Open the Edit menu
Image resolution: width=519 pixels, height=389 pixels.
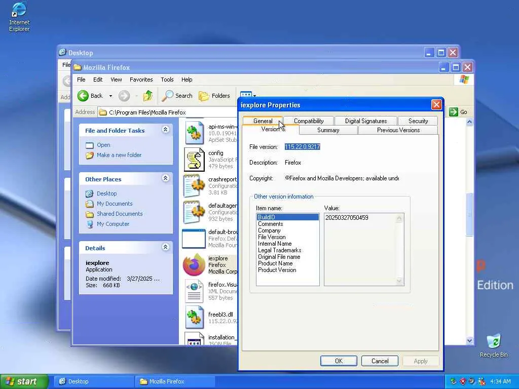point(98,80)
